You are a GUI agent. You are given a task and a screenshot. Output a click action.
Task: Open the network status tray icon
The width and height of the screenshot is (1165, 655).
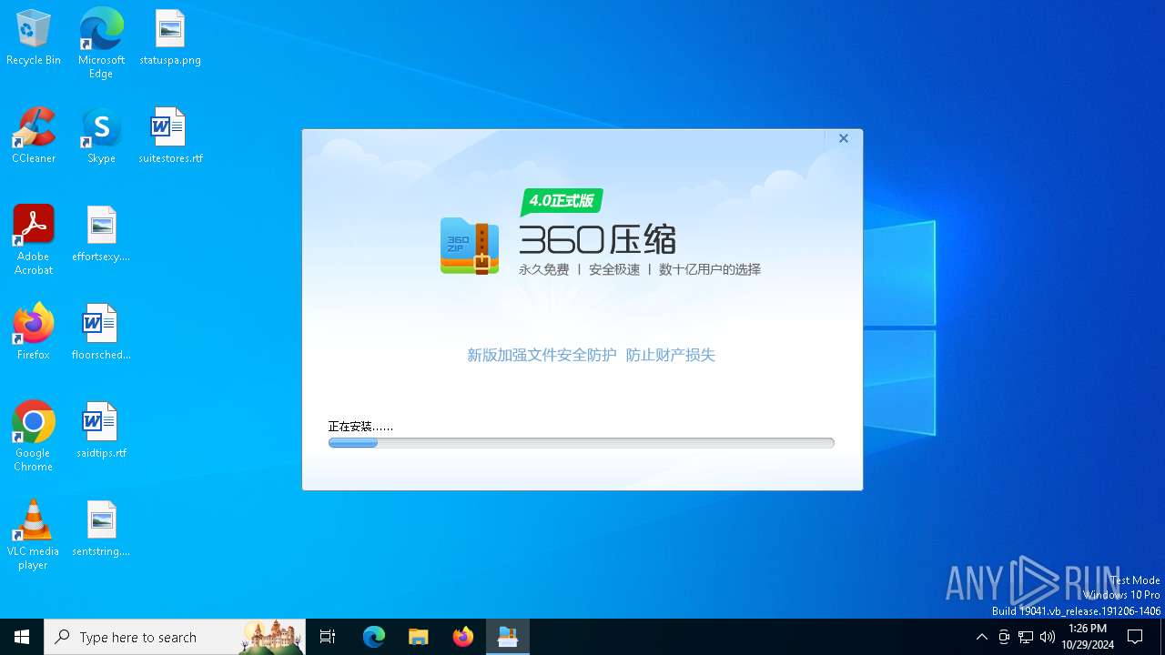click(x=1026, y=637)
